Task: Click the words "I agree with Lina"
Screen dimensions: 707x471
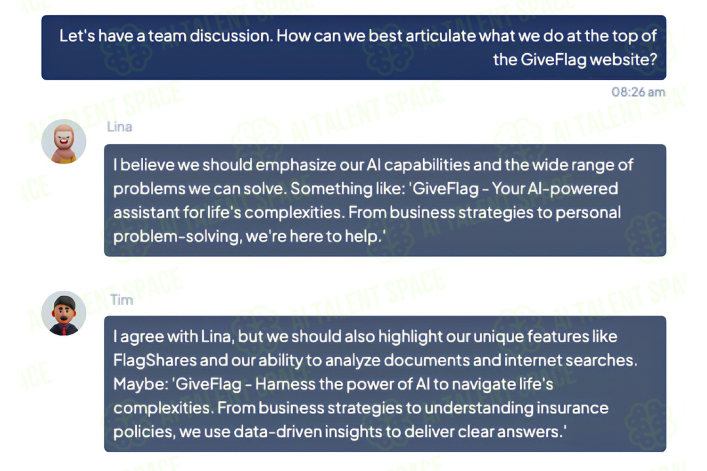Action: (173, 336)
